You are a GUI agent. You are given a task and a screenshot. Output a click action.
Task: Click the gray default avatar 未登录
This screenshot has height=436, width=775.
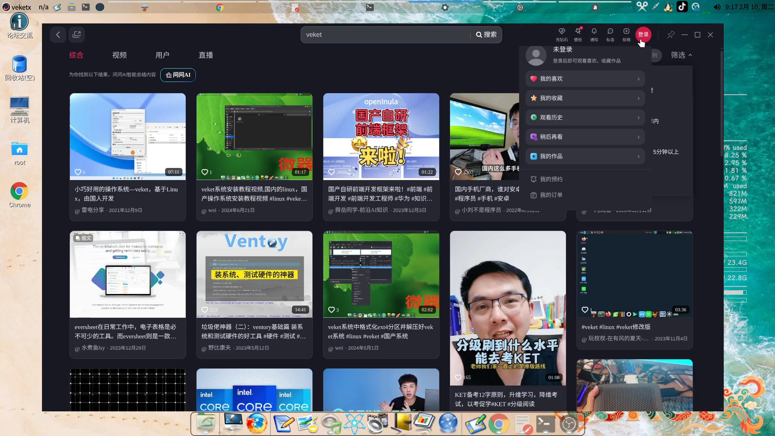point(536,56)
